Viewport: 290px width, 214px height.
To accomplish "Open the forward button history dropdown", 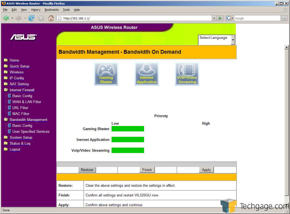I will pos(25,18).
